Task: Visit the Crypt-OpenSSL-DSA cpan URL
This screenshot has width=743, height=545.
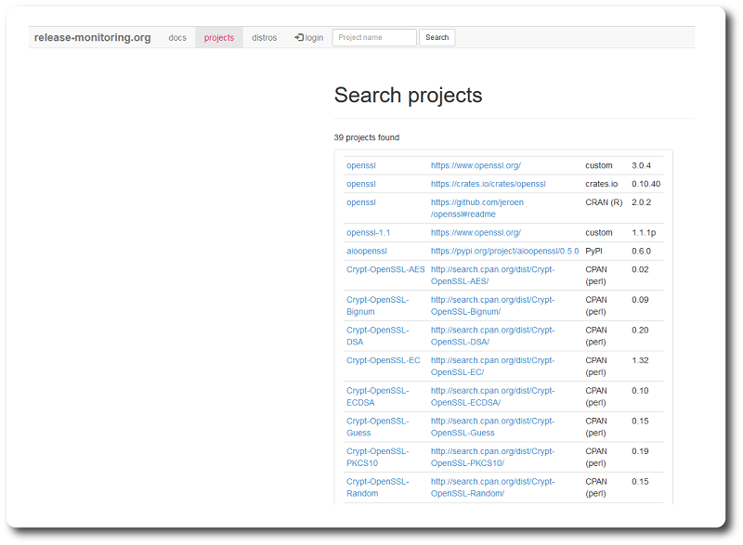Action: coord(492,336)
